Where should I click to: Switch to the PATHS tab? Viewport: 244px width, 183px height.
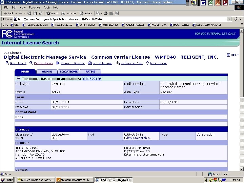click(90, 72)
